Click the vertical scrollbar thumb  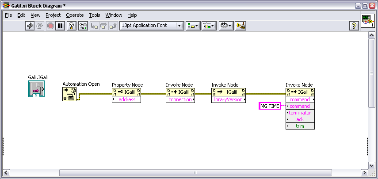[x=371, y=73]
